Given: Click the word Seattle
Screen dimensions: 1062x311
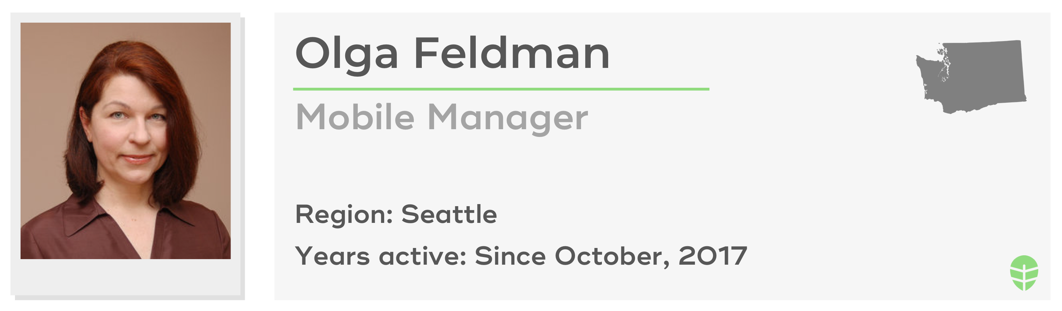Looking at the screenshot, I should [449, 215].
